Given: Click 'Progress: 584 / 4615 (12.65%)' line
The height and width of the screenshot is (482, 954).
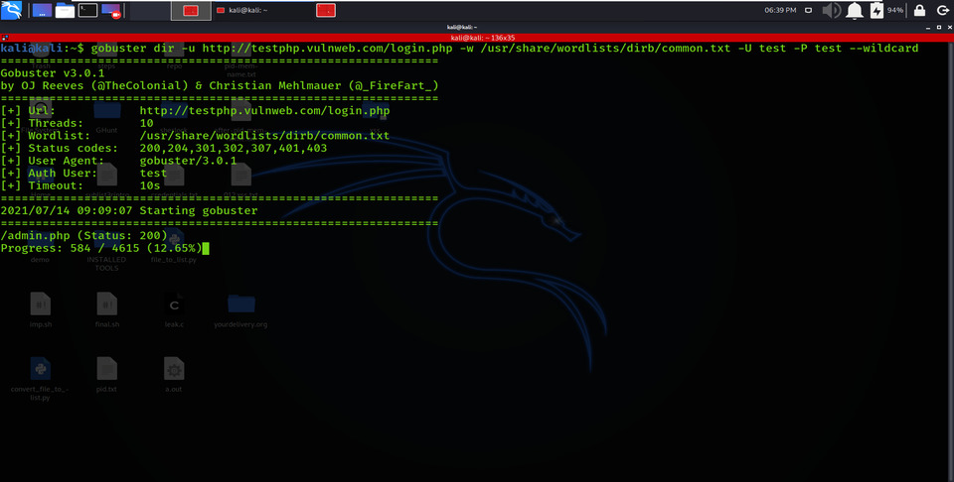Looking at the screenshot, I should (x=101, y=248).
